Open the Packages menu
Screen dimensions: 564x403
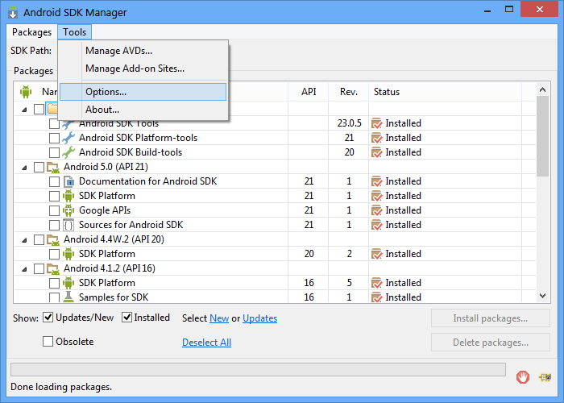31,32
